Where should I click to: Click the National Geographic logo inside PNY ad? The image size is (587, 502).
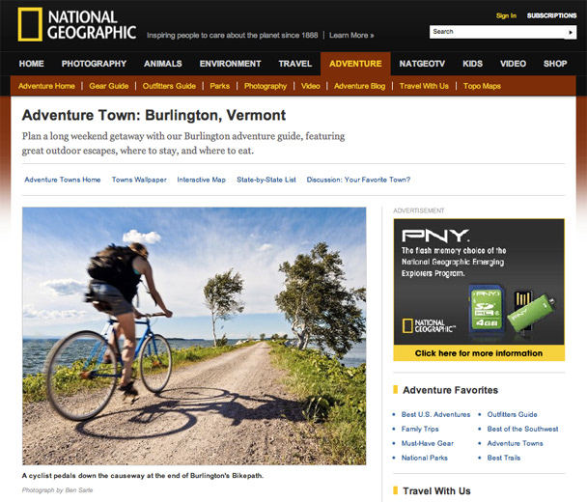tap(429, 325)
